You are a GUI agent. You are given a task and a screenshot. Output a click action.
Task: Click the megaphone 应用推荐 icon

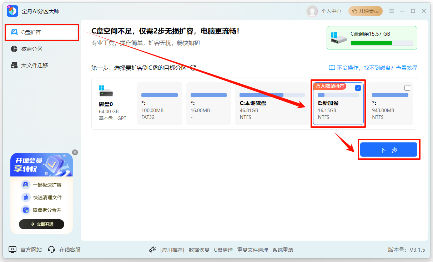[152, 250]
